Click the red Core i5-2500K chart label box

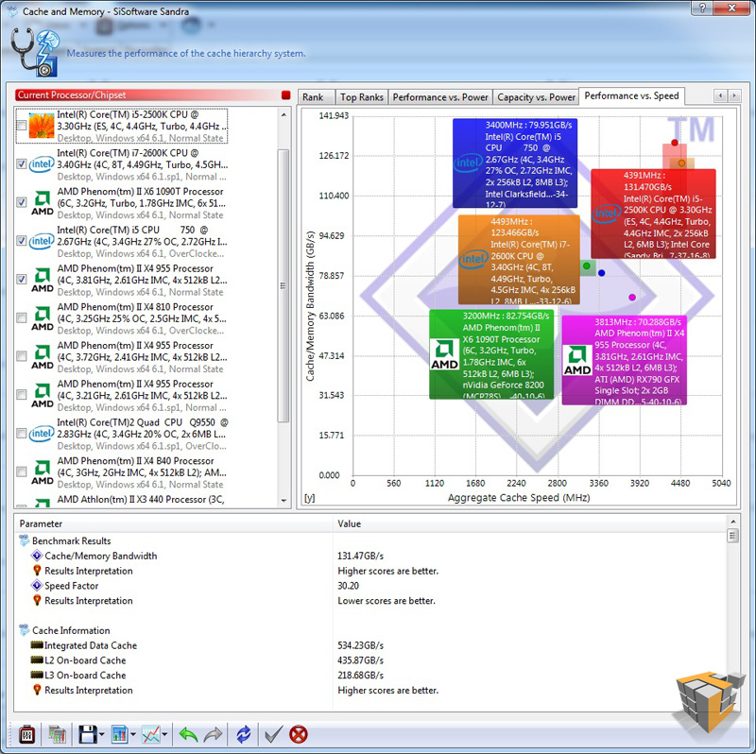pos(653,214)
